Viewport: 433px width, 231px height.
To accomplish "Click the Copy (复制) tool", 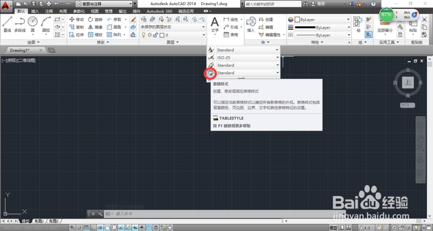I will point(77,27).
